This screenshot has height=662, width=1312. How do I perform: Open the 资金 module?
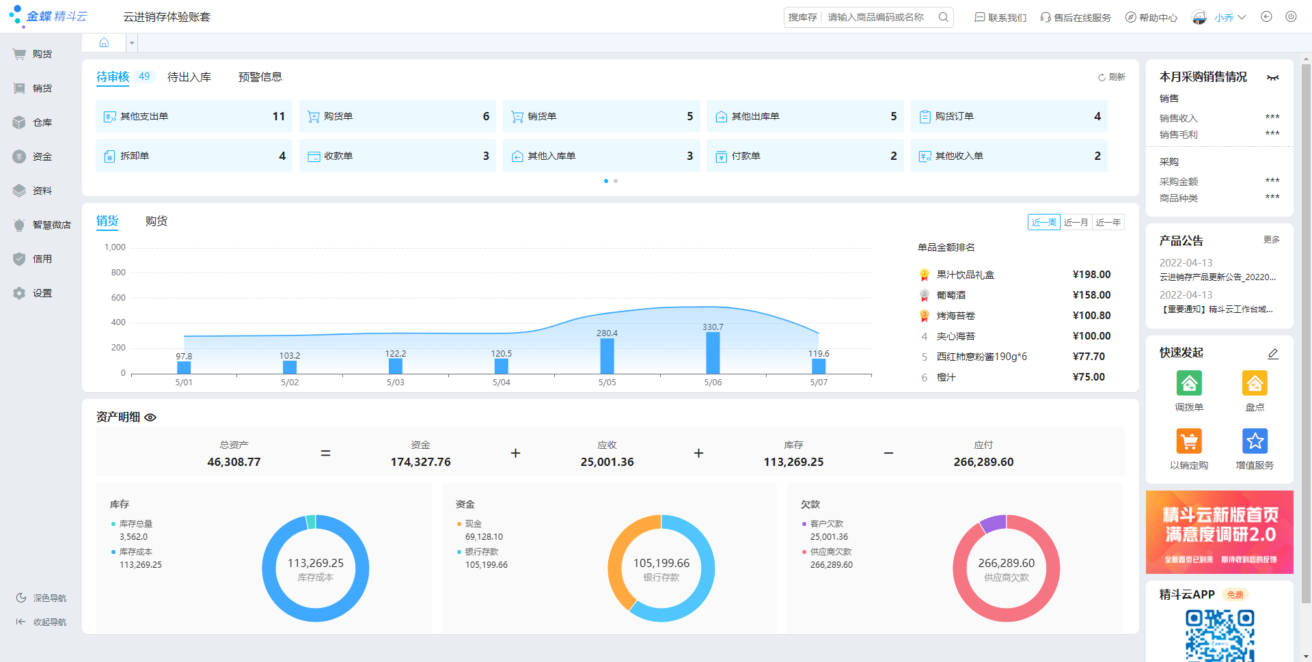point(41,156)
